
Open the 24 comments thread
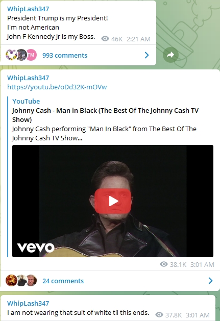click(63, 281)
